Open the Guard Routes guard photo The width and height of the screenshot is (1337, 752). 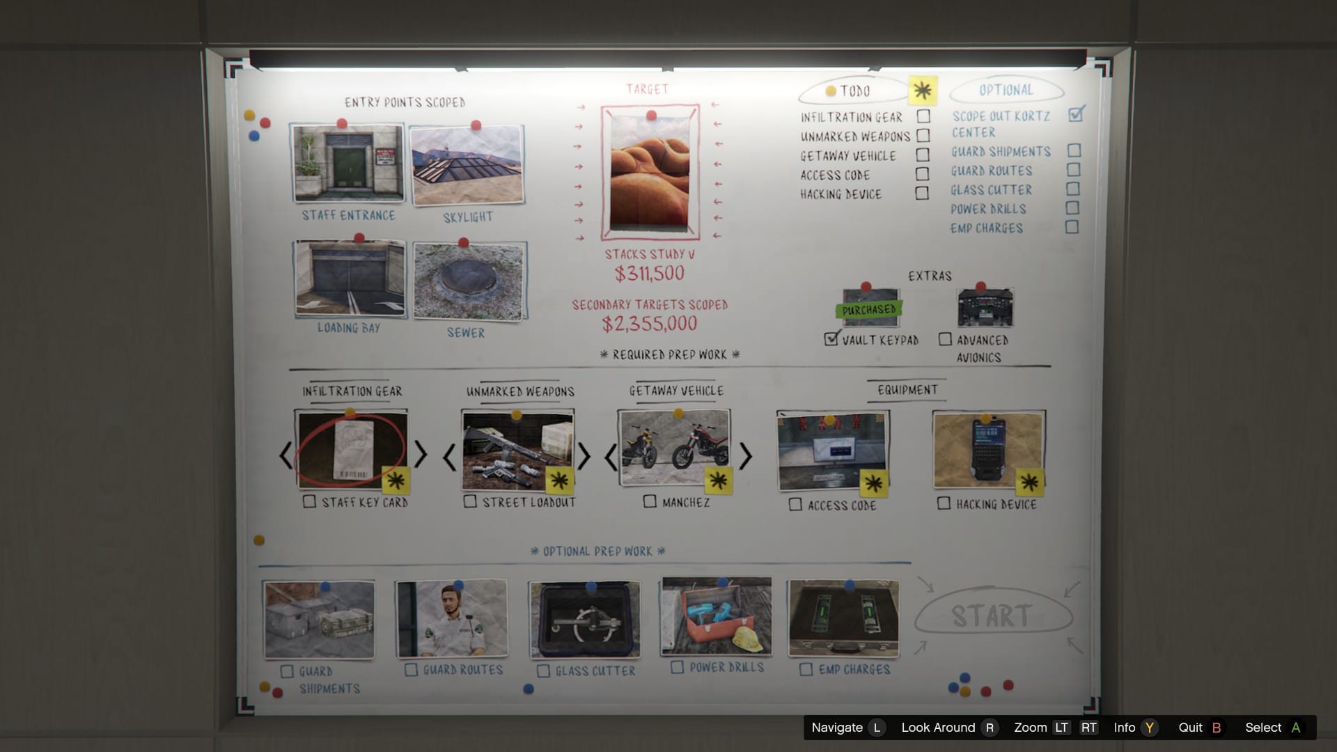[453, 619]
